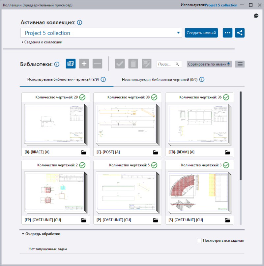Open folder icon for [B]-[BRACE] [A] library
Screen dimensions: 264x266
pos(84,152)
